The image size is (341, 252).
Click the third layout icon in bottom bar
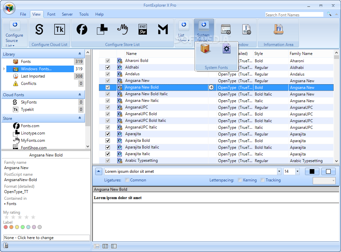tap(114, 246)
